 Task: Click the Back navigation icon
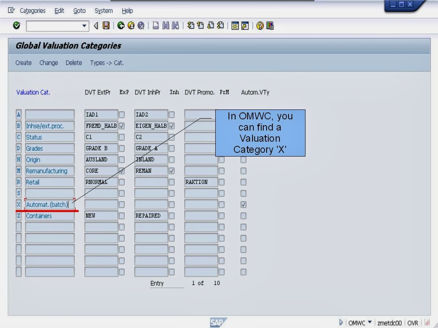(x=121, y=26)
